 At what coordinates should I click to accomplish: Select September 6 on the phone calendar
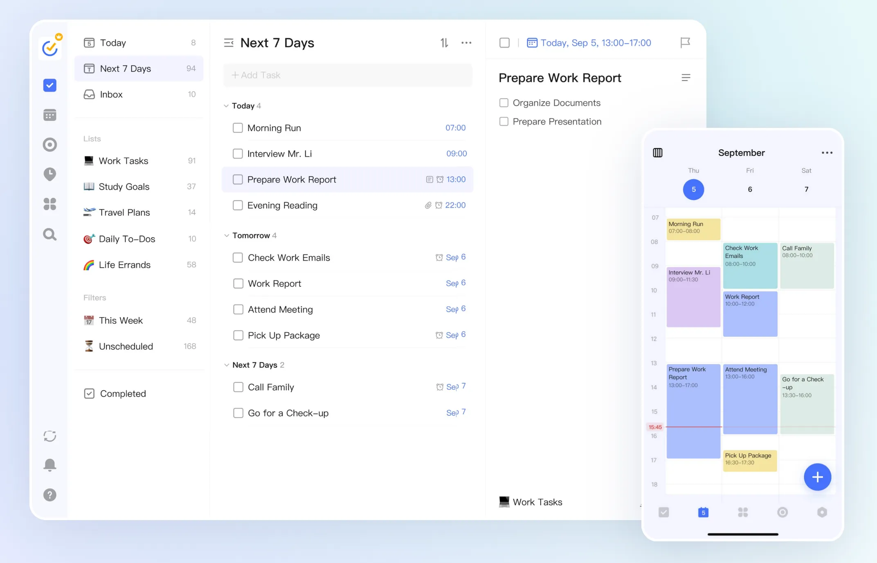pos(750,189)
